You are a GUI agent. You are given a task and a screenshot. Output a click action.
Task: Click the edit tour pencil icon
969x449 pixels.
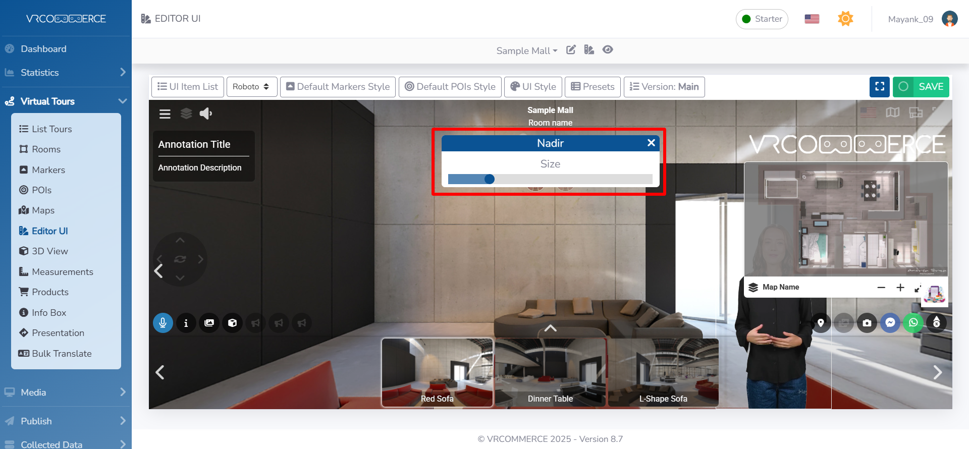click(571, 50)
